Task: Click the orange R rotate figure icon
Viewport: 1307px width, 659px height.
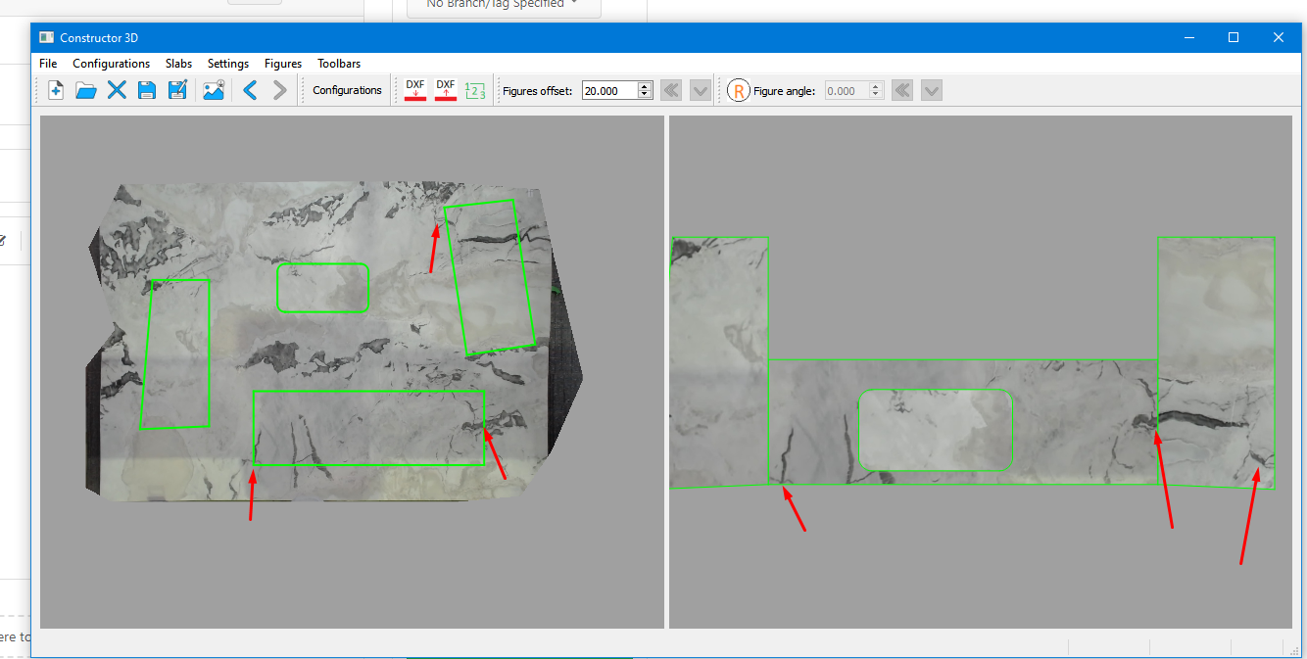Action: point(738,91)
